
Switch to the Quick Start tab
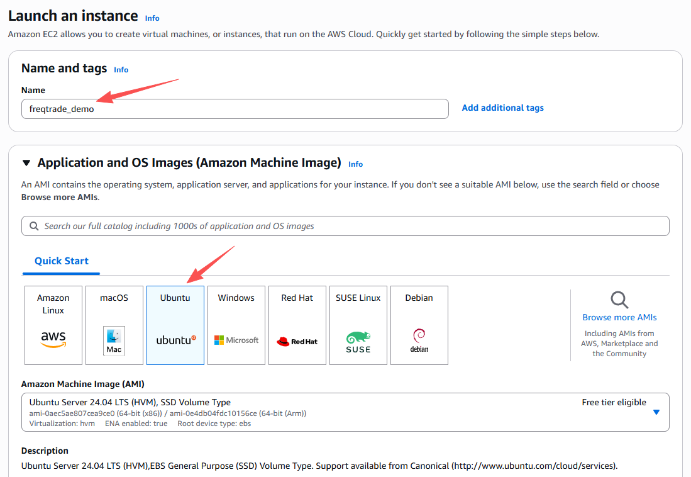(62, 261)
